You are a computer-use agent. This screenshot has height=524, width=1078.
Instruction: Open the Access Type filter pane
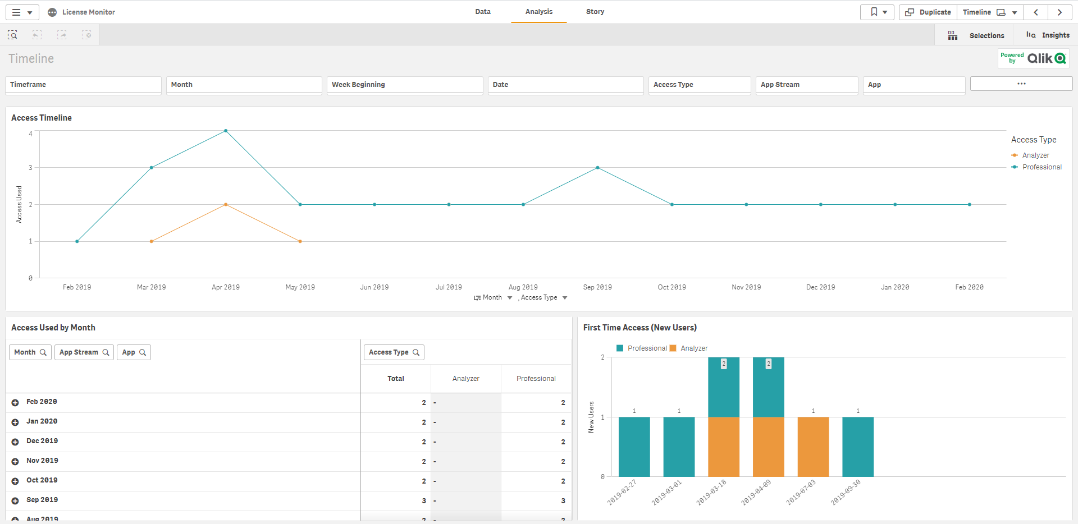pyautogui.click(x=700, y=85)
